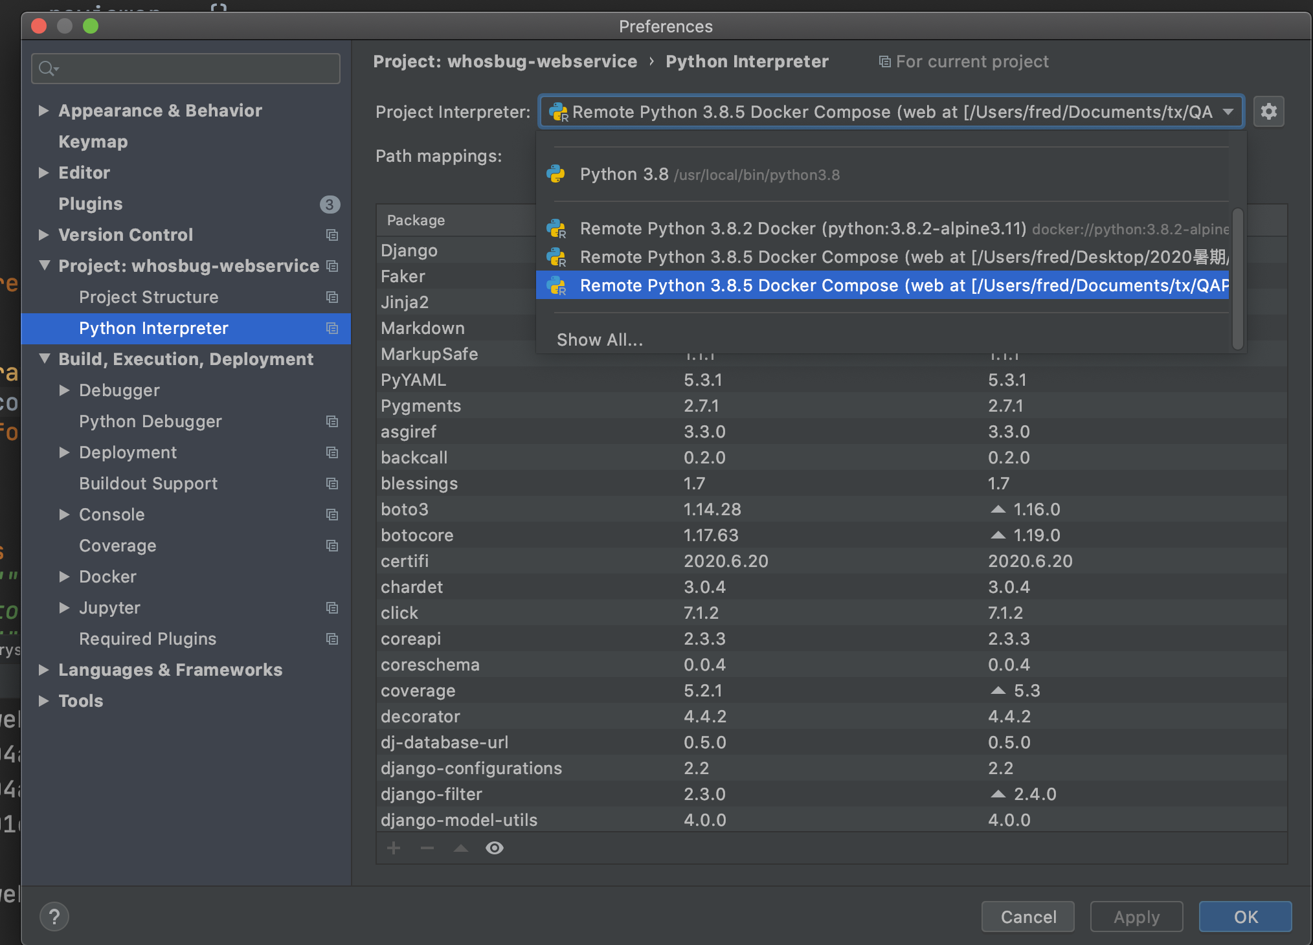The height and width of the screenshot is (945, 1313).
Task: Click the search magnifier icon in settings search
Action: point(48,68)
